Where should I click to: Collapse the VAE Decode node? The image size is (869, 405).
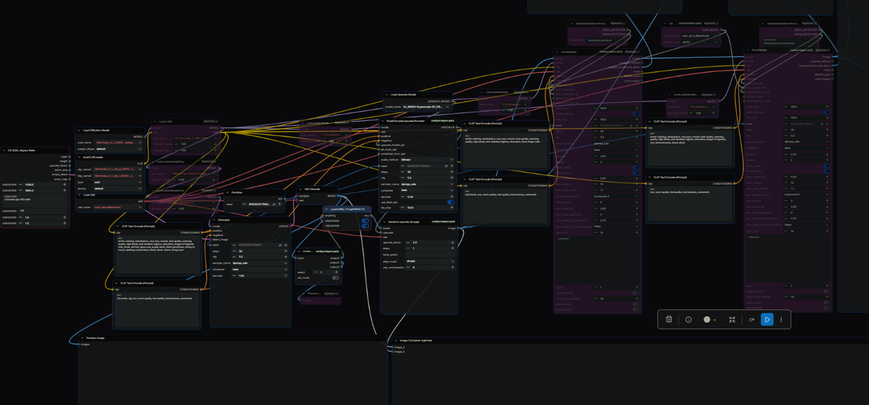[301, 189]
